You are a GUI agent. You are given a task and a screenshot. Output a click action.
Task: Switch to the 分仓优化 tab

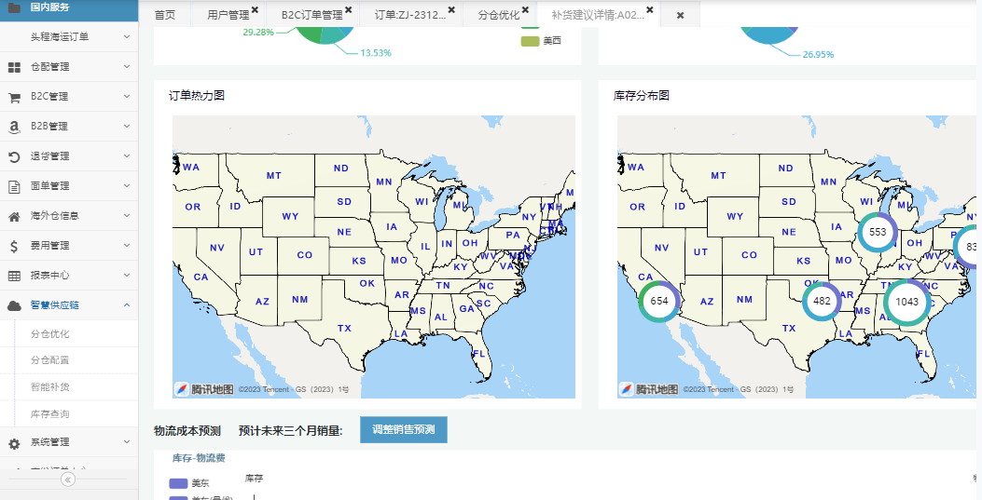(x=499, y=15)
